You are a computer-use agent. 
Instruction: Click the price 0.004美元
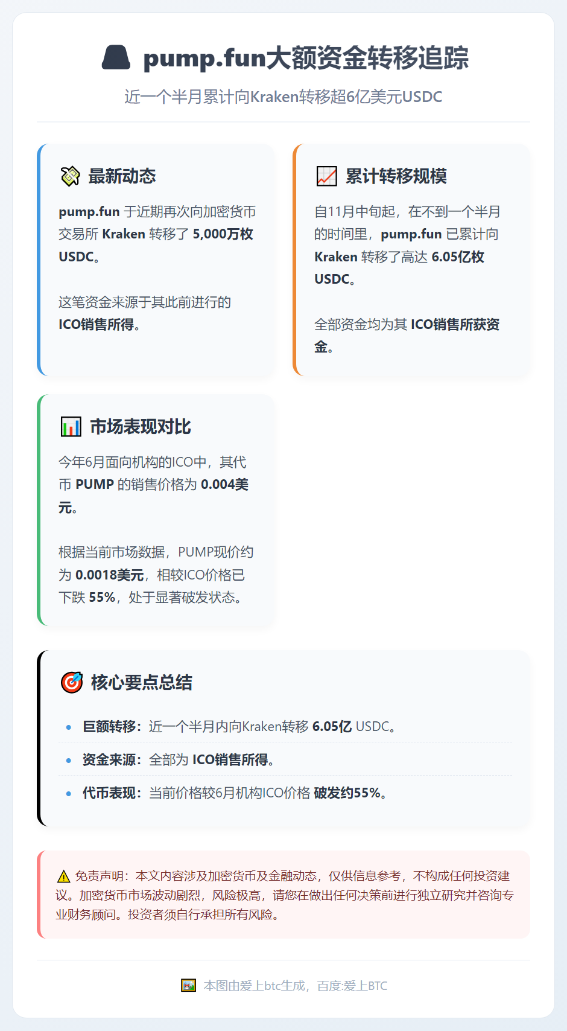coord(154,496)
